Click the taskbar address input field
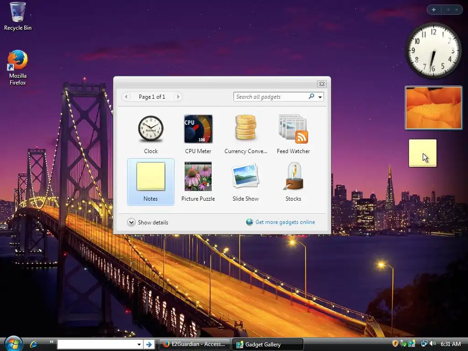Image resolution: width=468 pixels, height=351 pixels. [x=96, y=345]
